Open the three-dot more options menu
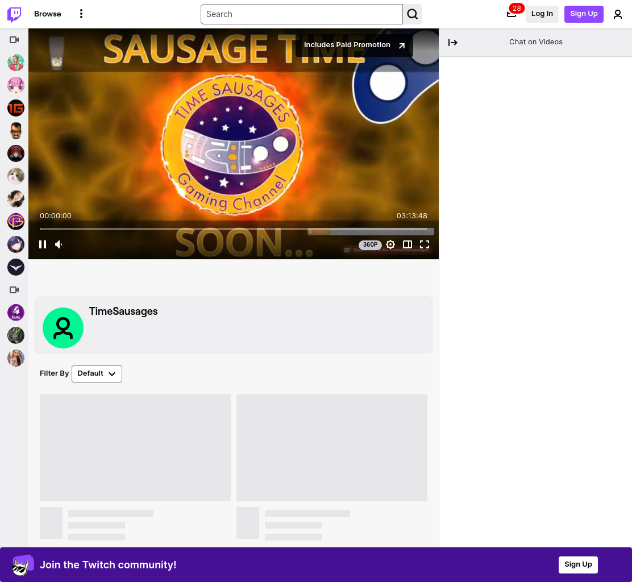Image resolution: width=632 pixels, height=582 pixels. pyautogui.click(x=81, y=14)
